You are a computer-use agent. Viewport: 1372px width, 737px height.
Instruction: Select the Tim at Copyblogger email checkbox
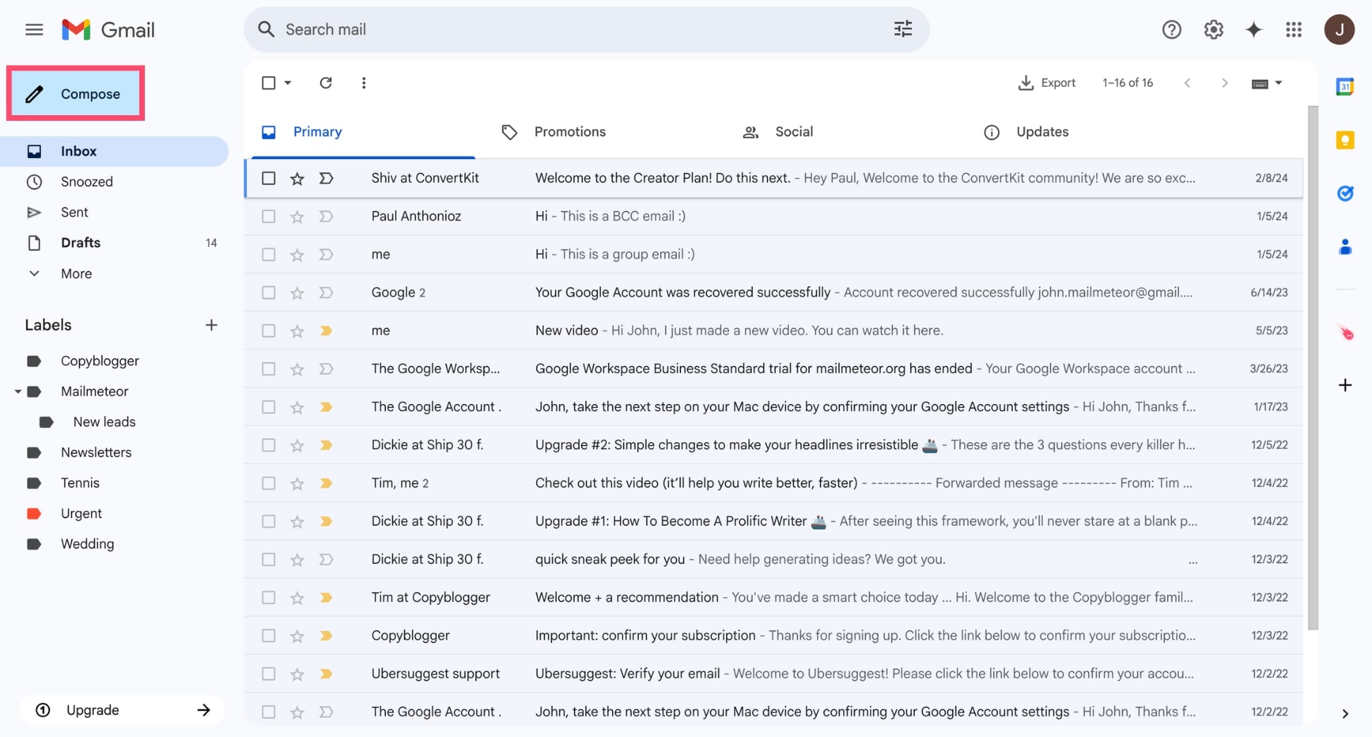tap(269, 598)
